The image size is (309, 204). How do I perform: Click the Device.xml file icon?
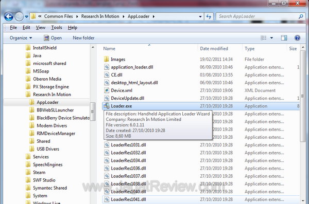(x=107, y=90)
